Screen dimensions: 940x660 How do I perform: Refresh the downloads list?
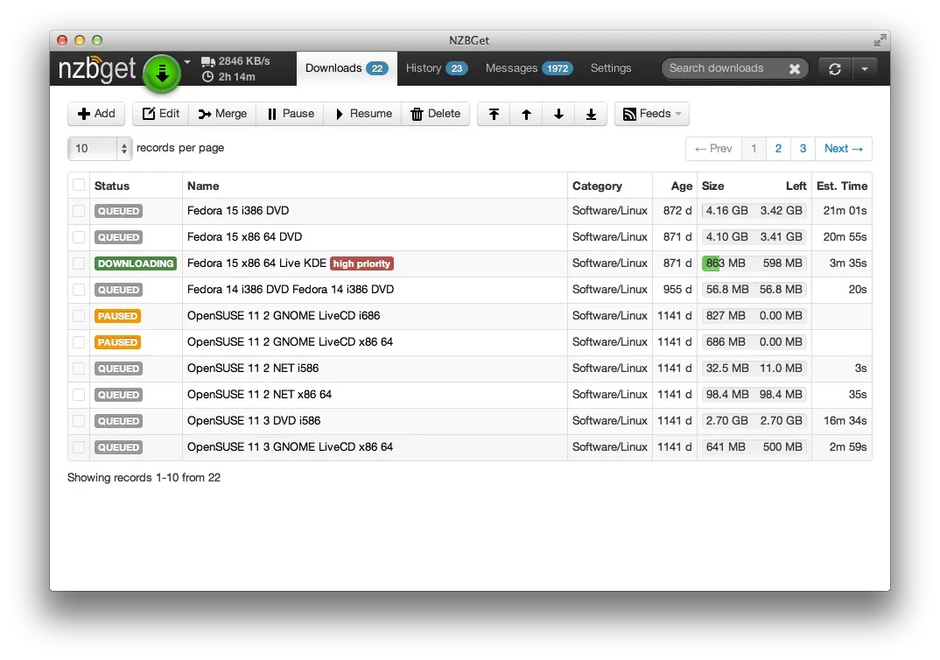tap(833, 67)
